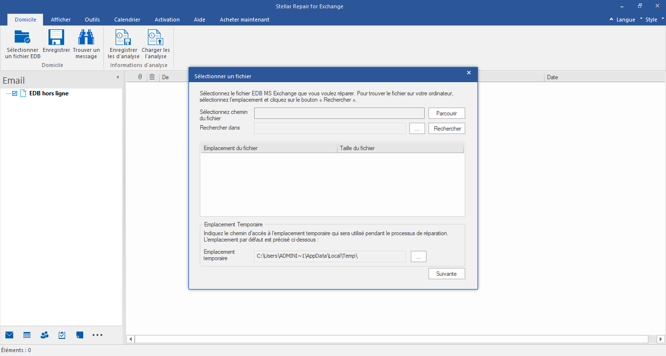
Task: Click the Sélectionnez chemin du fichier field
Action: click(x=339, y=113)
